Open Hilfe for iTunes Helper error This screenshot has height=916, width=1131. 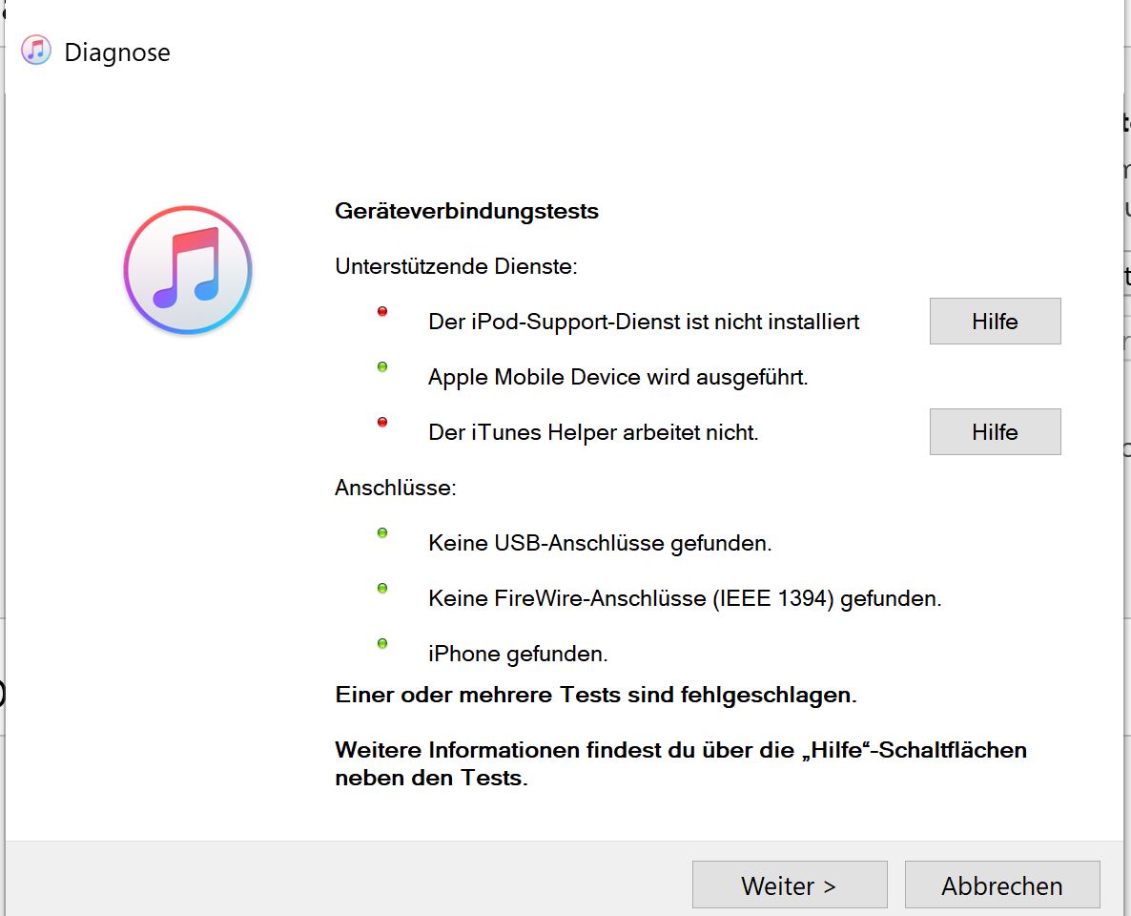click(x=995, y=431)
